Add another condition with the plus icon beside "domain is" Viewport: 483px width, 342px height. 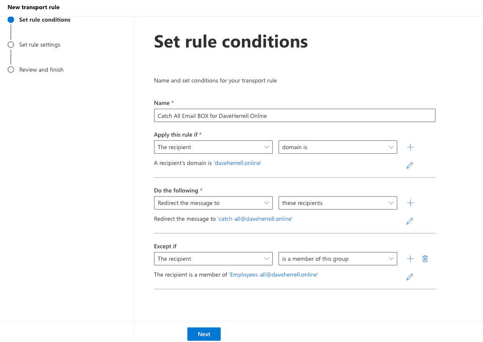pos(410,147)
